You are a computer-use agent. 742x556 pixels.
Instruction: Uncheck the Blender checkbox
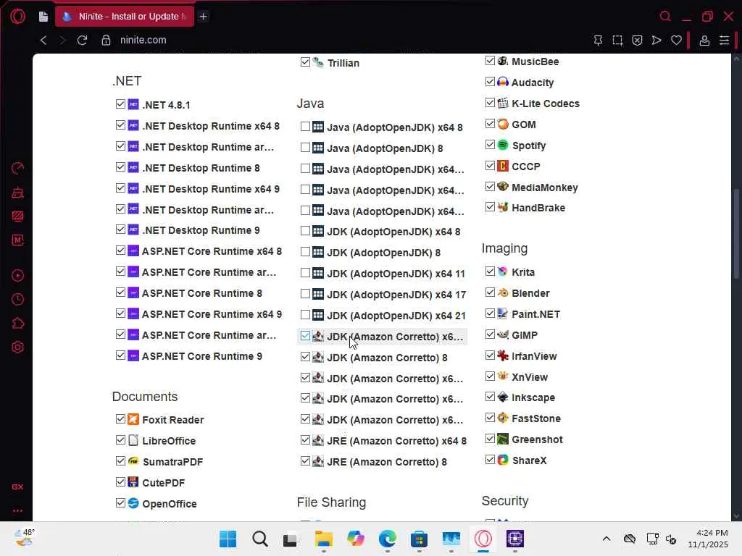pos(491,292)
